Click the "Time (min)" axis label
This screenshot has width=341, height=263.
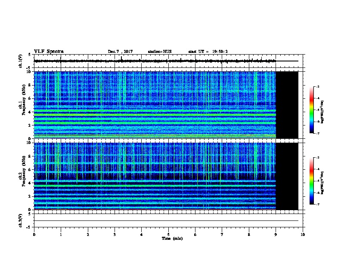(x=172, y=239)
